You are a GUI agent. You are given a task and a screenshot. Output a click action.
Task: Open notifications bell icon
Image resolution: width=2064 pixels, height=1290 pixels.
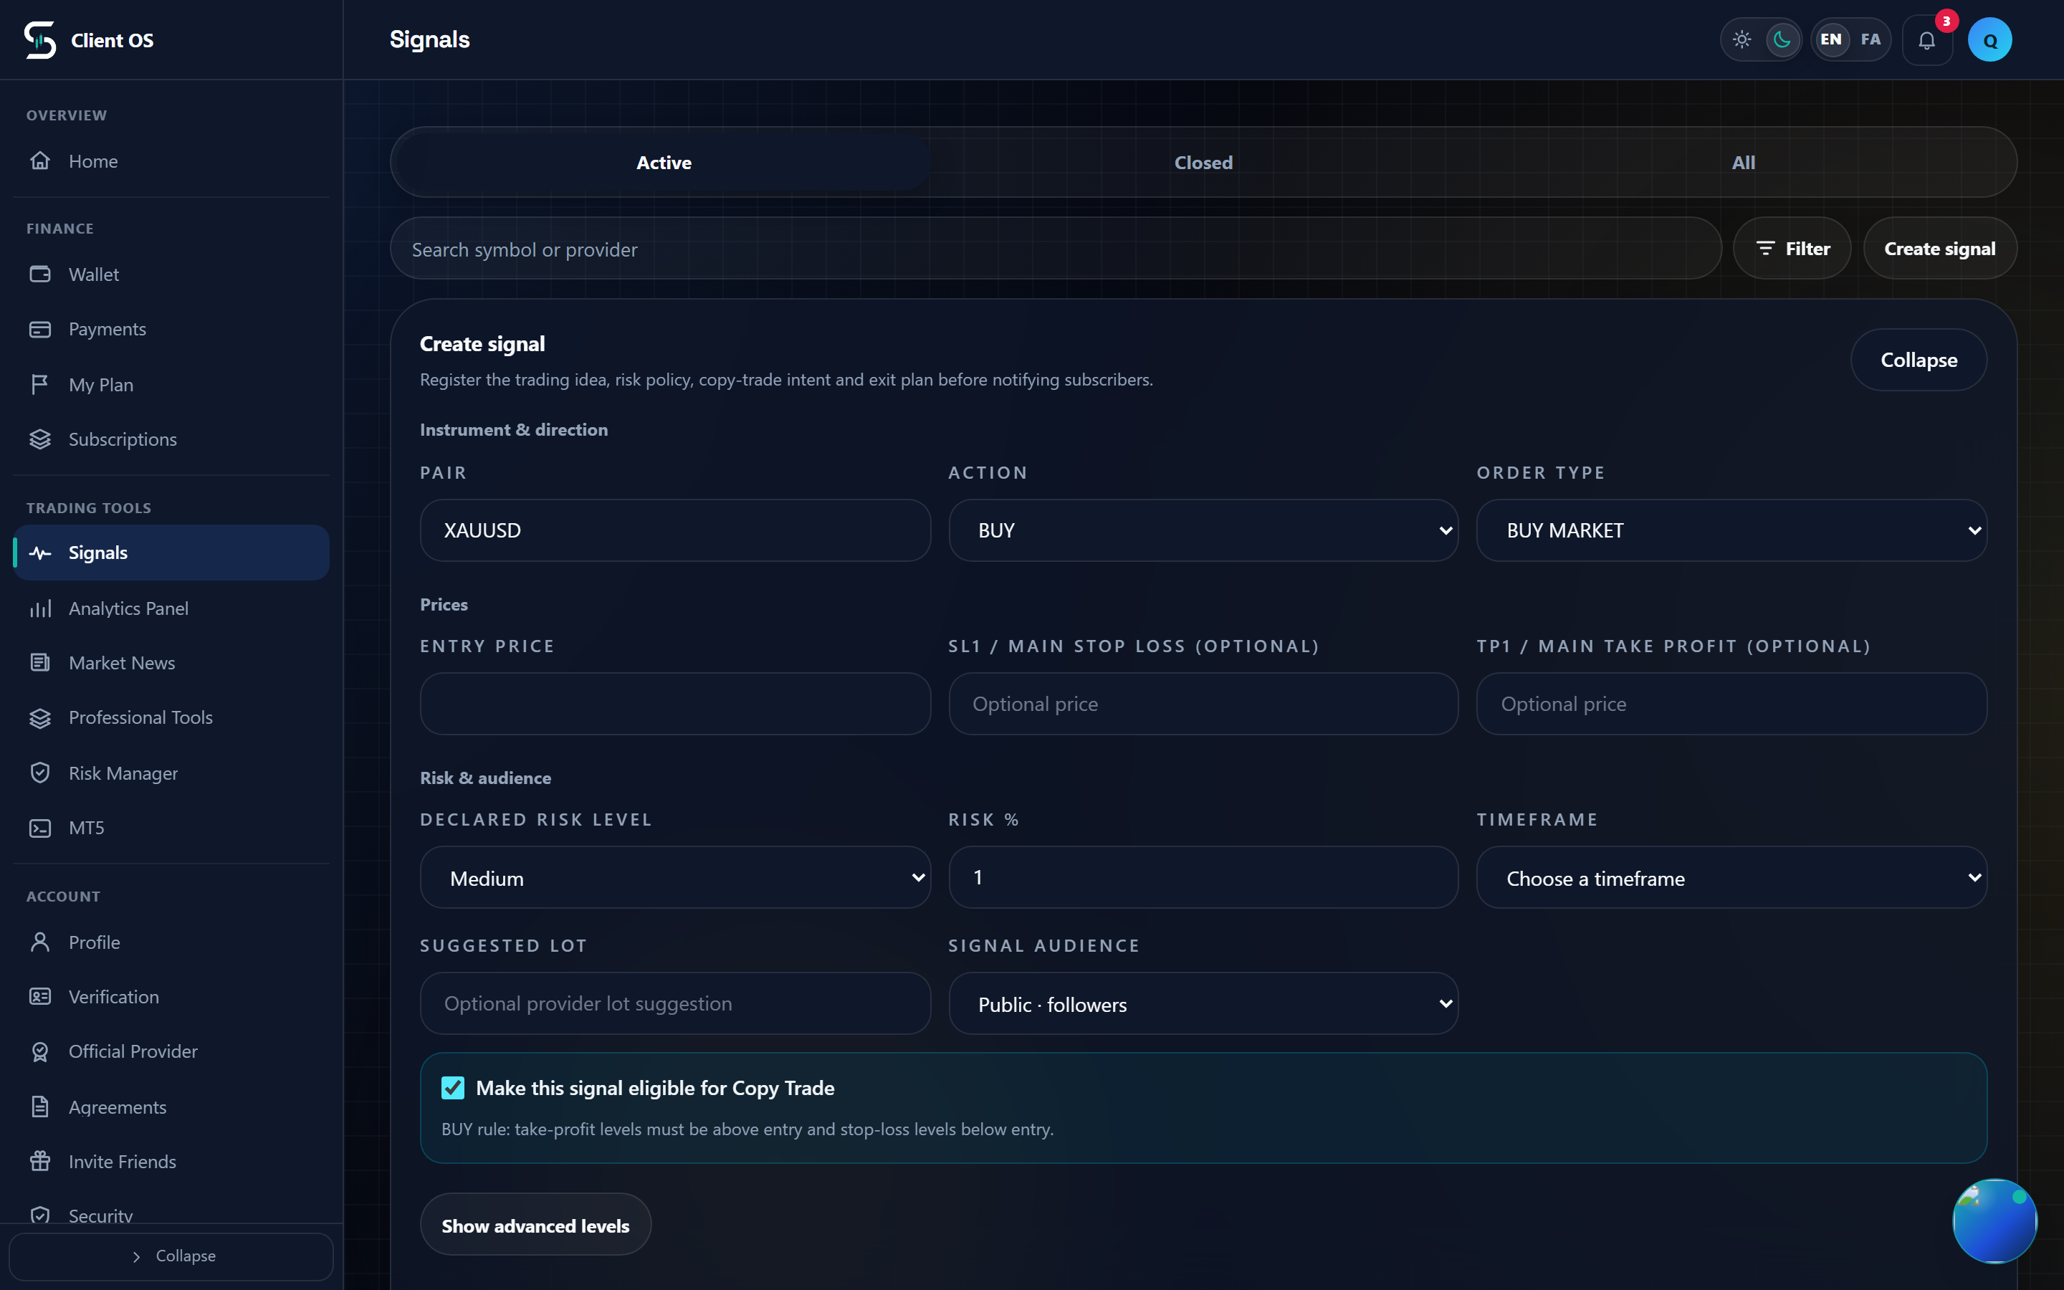point(1926,40)
